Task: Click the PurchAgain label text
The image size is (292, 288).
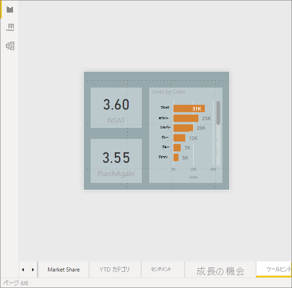Action: [116, 174]
